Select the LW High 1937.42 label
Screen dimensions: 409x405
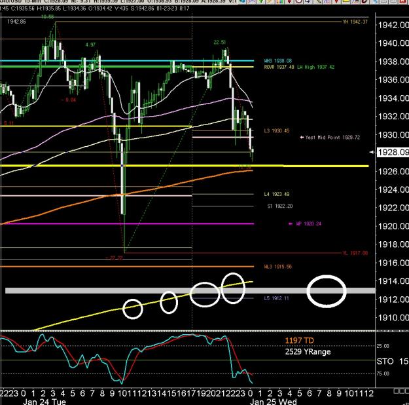[315, 67]
